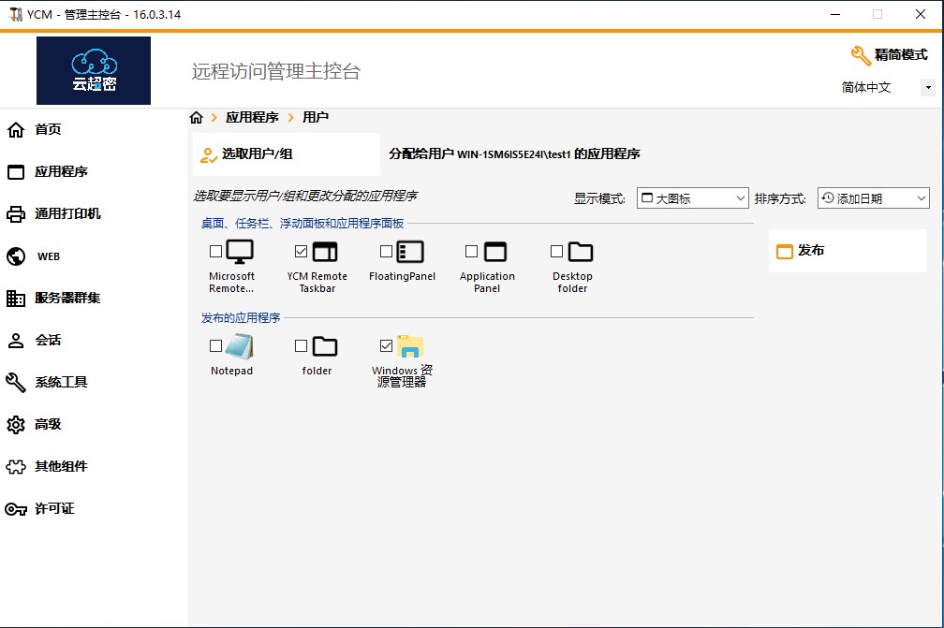
Task: Click the Microsoft Remote... label
Action: (232, 282)
